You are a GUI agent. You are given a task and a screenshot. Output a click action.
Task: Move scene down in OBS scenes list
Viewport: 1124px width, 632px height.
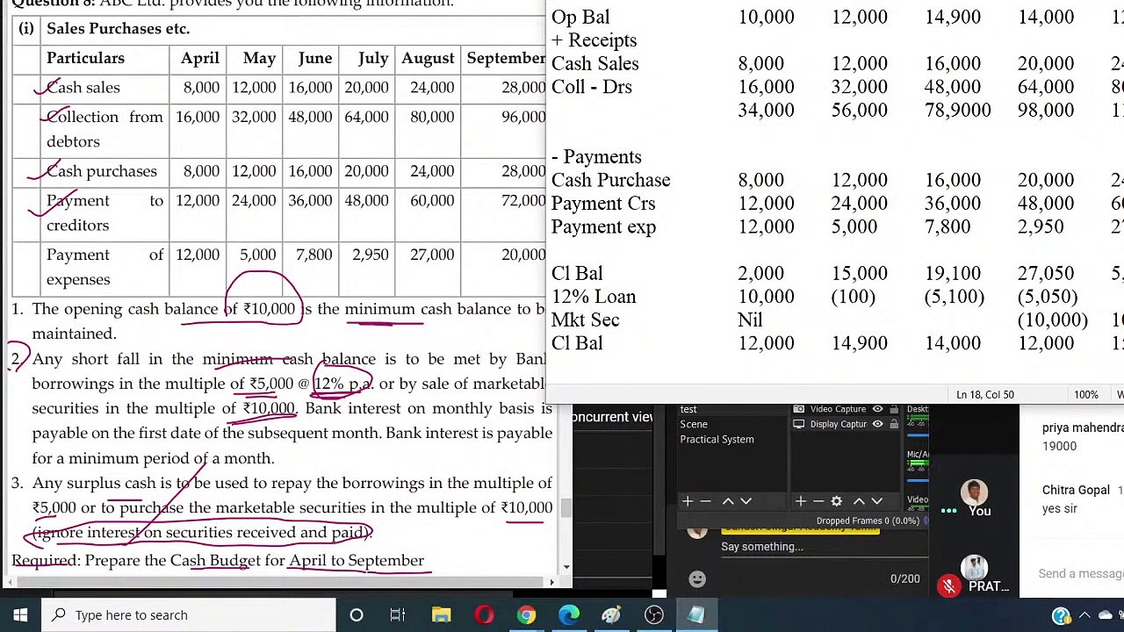coord(746,501)
